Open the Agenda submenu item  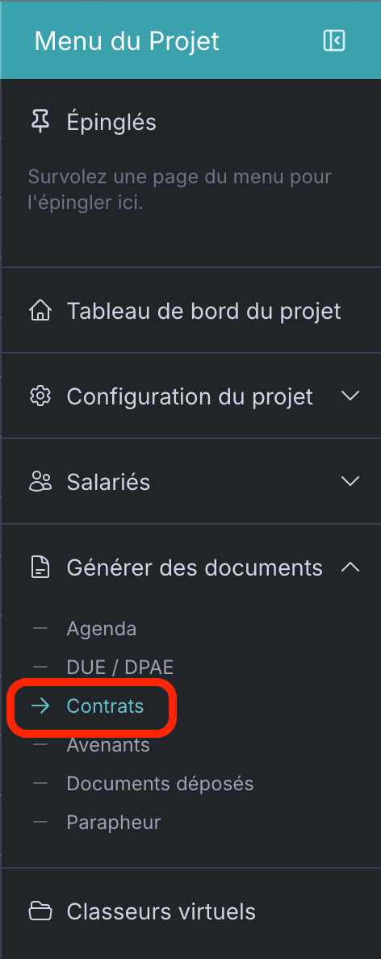point(102,629)
